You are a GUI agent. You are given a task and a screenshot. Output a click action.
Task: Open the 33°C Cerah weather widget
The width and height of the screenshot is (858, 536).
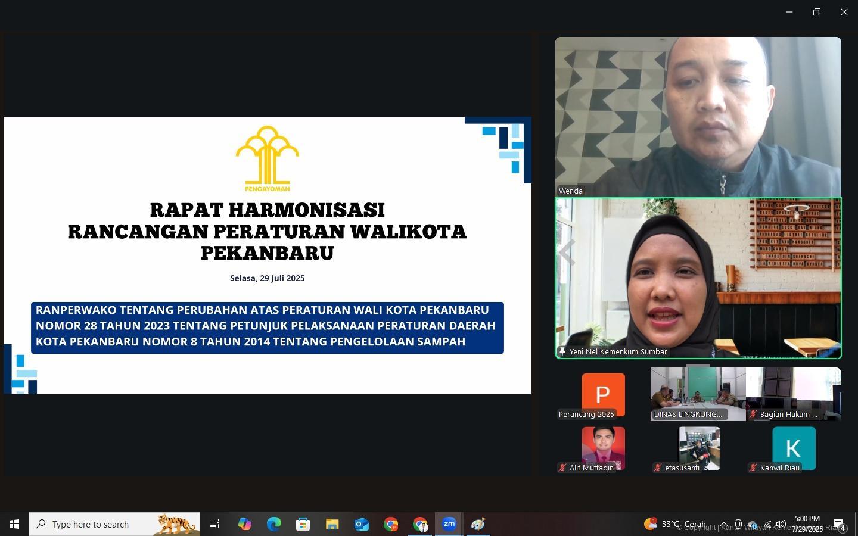point(675,524)
